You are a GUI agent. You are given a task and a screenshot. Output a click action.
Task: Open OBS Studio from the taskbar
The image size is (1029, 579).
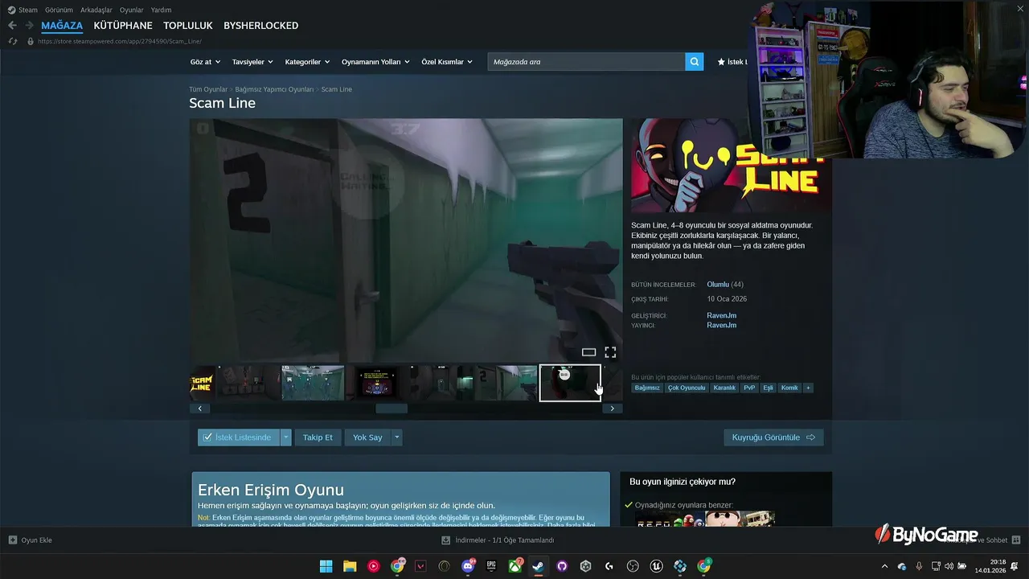(633, 566)
